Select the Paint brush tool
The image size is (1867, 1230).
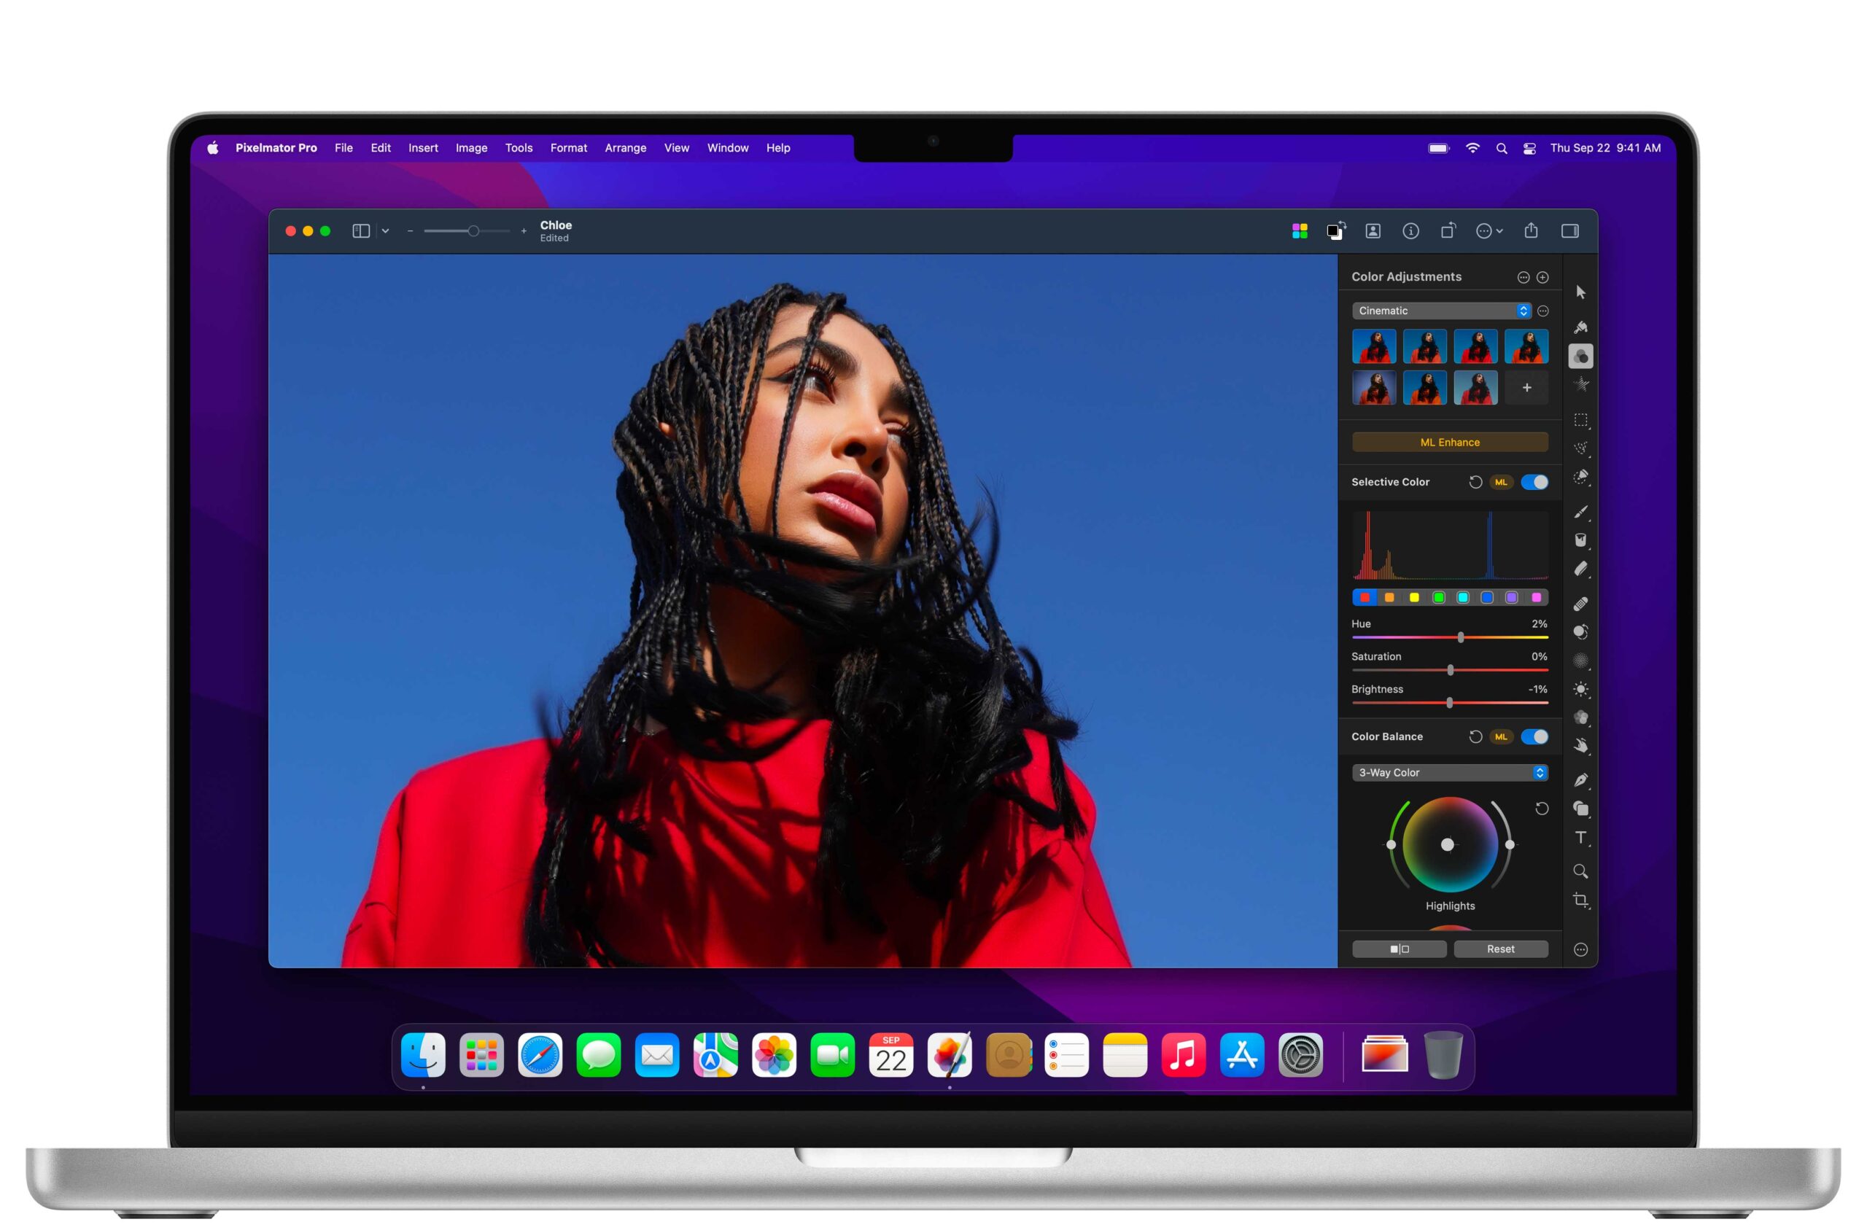(1580, 511)
